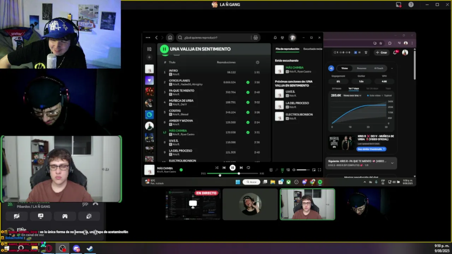Switch to the Escuchado recientemente tab
The width and height of the screenshot is (452, 254).
(313, 49)
